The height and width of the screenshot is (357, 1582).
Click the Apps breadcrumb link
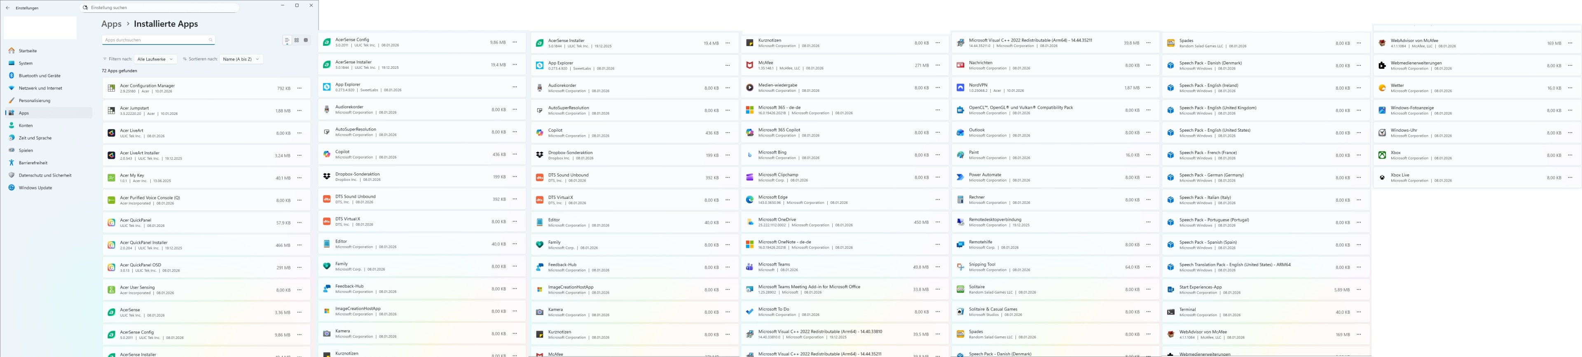(x=111, y=24)
